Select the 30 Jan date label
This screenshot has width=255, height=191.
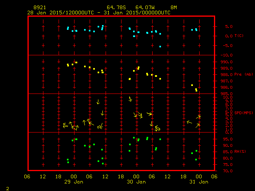137,182
